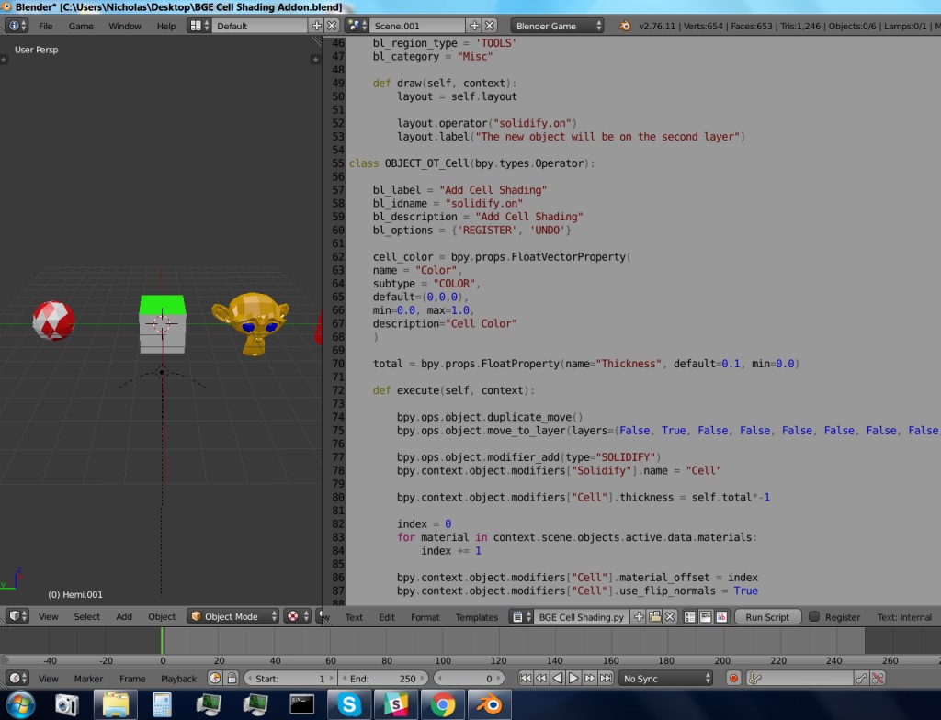Image resolution: width=941 pixels, height=720 pixels.
Task: Unlink the BGE Cell Shading.py text block
Action: pyautogui.click(x=670, y=617)
